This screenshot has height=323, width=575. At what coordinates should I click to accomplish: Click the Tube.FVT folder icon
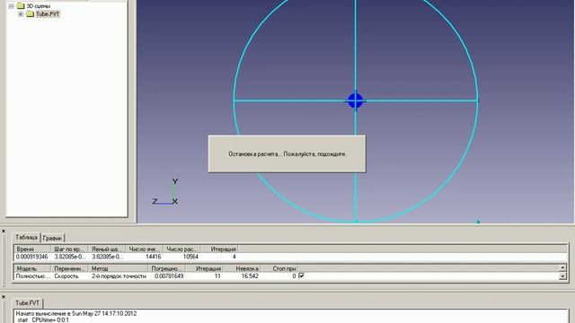(x=30, y=14)
